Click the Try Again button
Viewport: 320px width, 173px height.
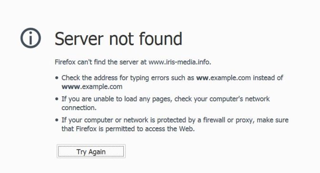tap(91, 152)
